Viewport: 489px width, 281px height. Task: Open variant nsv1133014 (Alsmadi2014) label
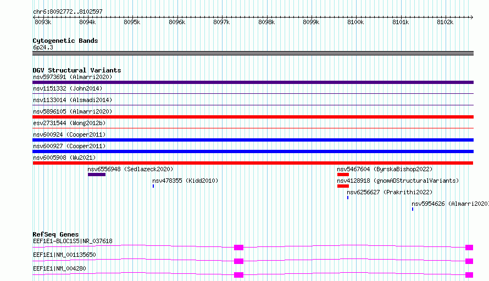point(73,100)
